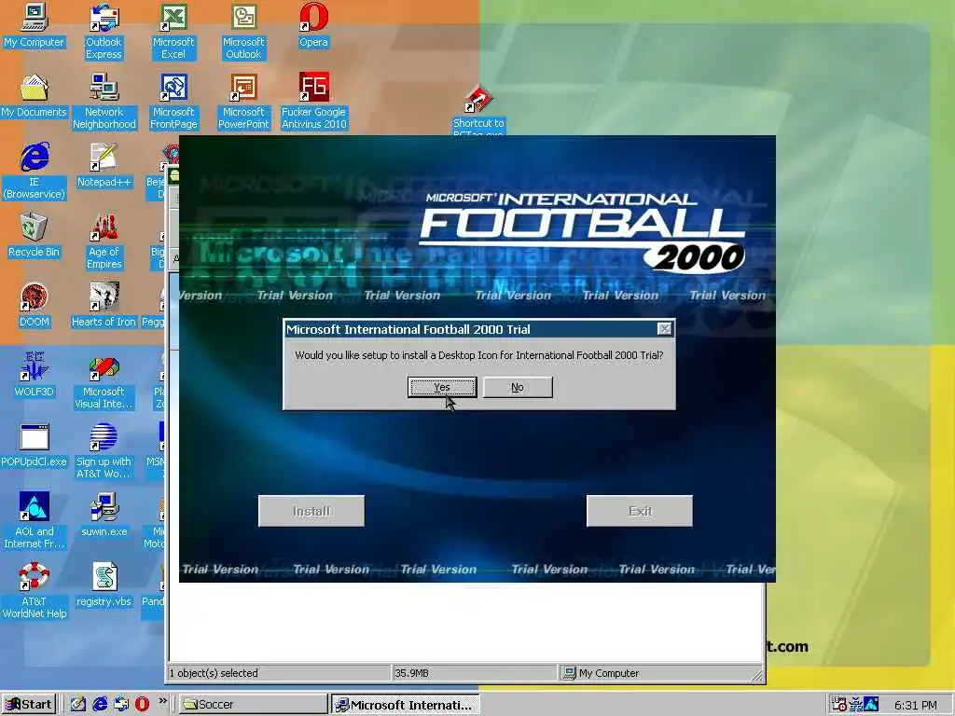Open the My Computer desktop icon
955x716 pixels.
[x=34, y=25]
